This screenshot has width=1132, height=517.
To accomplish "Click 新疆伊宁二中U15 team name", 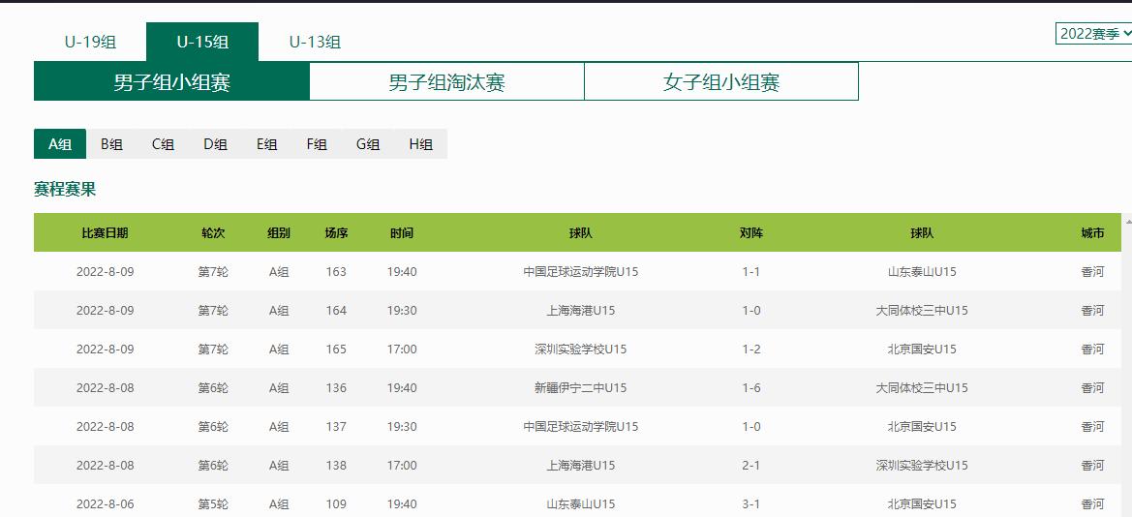I will coord(581,387).
